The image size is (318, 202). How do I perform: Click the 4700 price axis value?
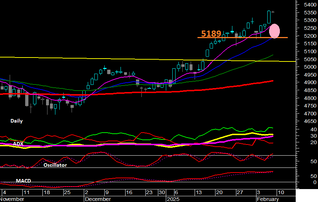point(310,114)
